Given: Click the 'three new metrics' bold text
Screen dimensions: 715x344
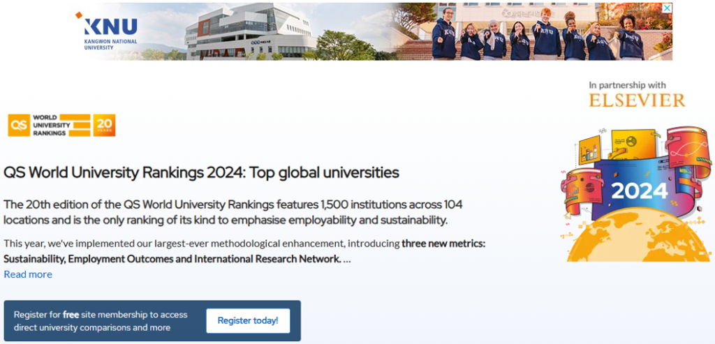Looking at the screenshot, I should 443,244.
